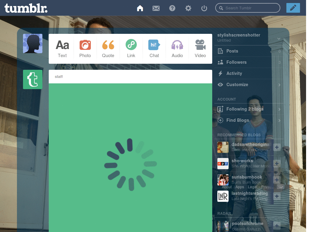Expand the Find Blogs chevron
Image resolution: width=310 pixels, height=232 pixels.
[279, 121]
